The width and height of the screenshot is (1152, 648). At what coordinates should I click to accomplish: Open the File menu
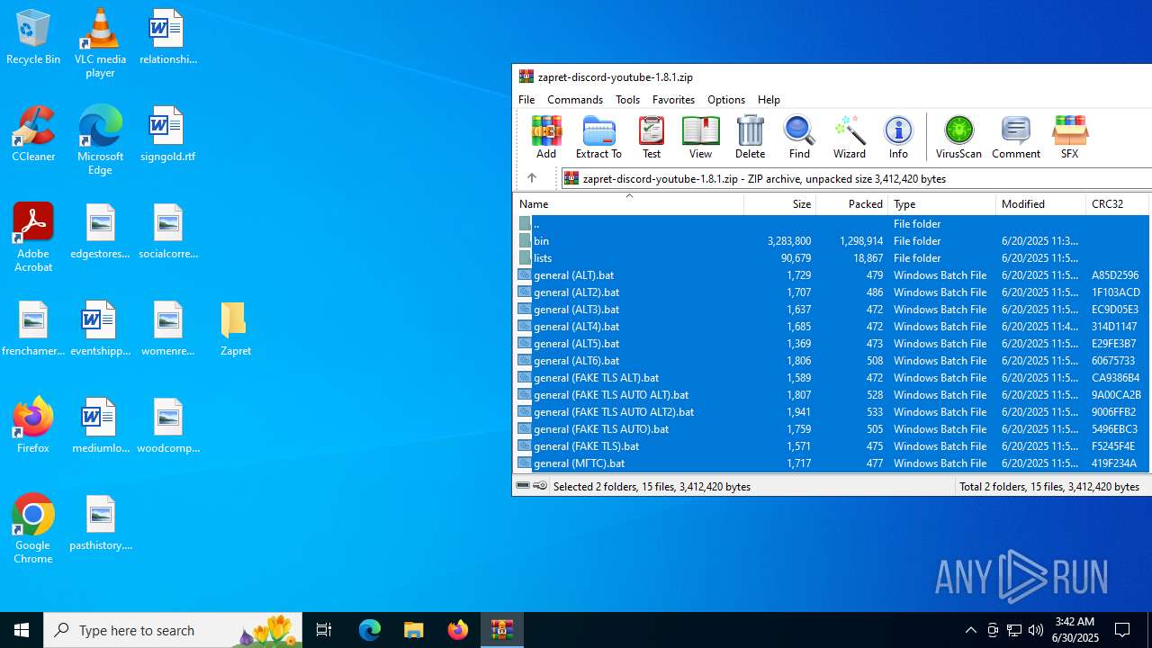526,100
